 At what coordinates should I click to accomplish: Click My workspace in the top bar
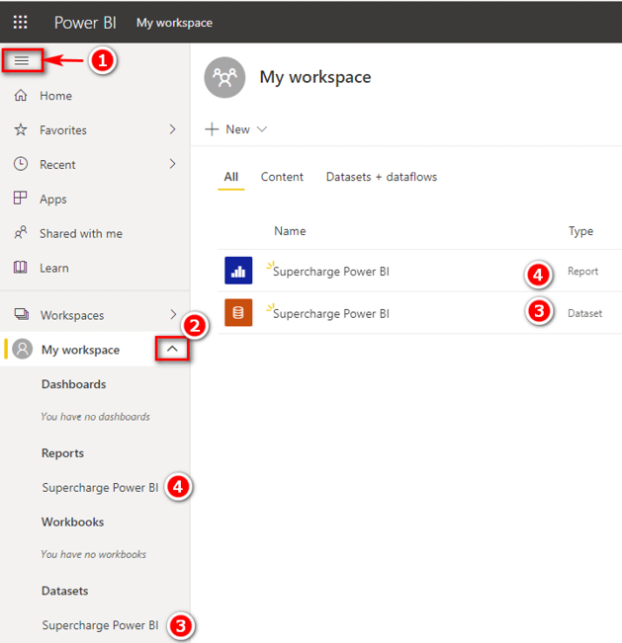tap(174, 23)
